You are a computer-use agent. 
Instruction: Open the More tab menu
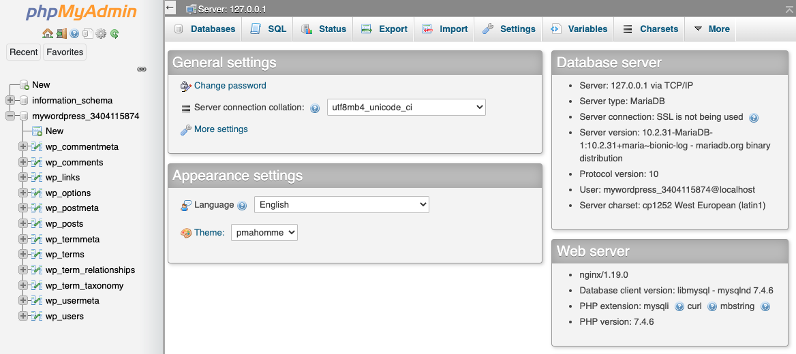(711, 29)
